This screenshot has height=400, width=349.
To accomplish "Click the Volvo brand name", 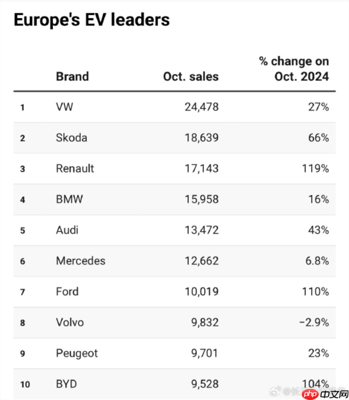I will [x=70, y=323].
